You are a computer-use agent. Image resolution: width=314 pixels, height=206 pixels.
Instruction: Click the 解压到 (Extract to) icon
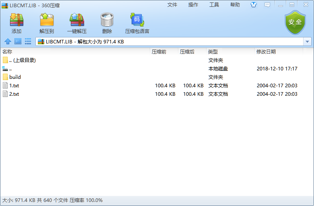(x=47, y=20)
